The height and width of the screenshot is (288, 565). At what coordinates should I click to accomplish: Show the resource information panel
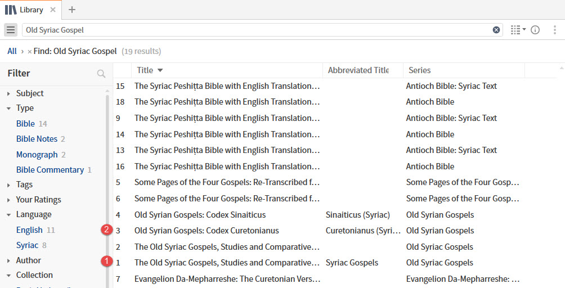tap(535, 30)
